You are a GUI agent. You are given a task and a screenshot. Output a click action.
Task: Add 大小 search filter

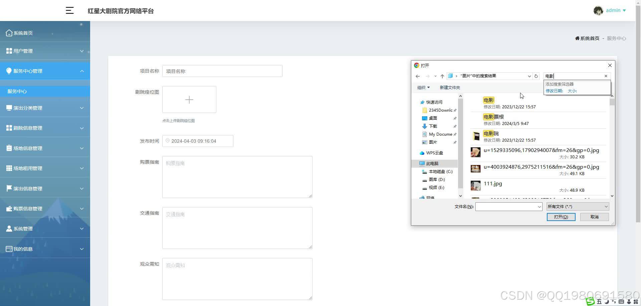point(572,91)
